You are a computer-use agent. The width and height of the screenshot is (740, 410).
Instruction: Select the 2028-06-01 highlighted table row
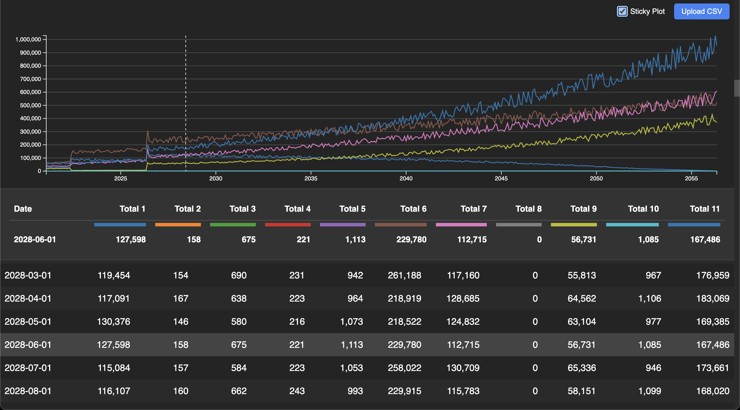coord(289,344)
